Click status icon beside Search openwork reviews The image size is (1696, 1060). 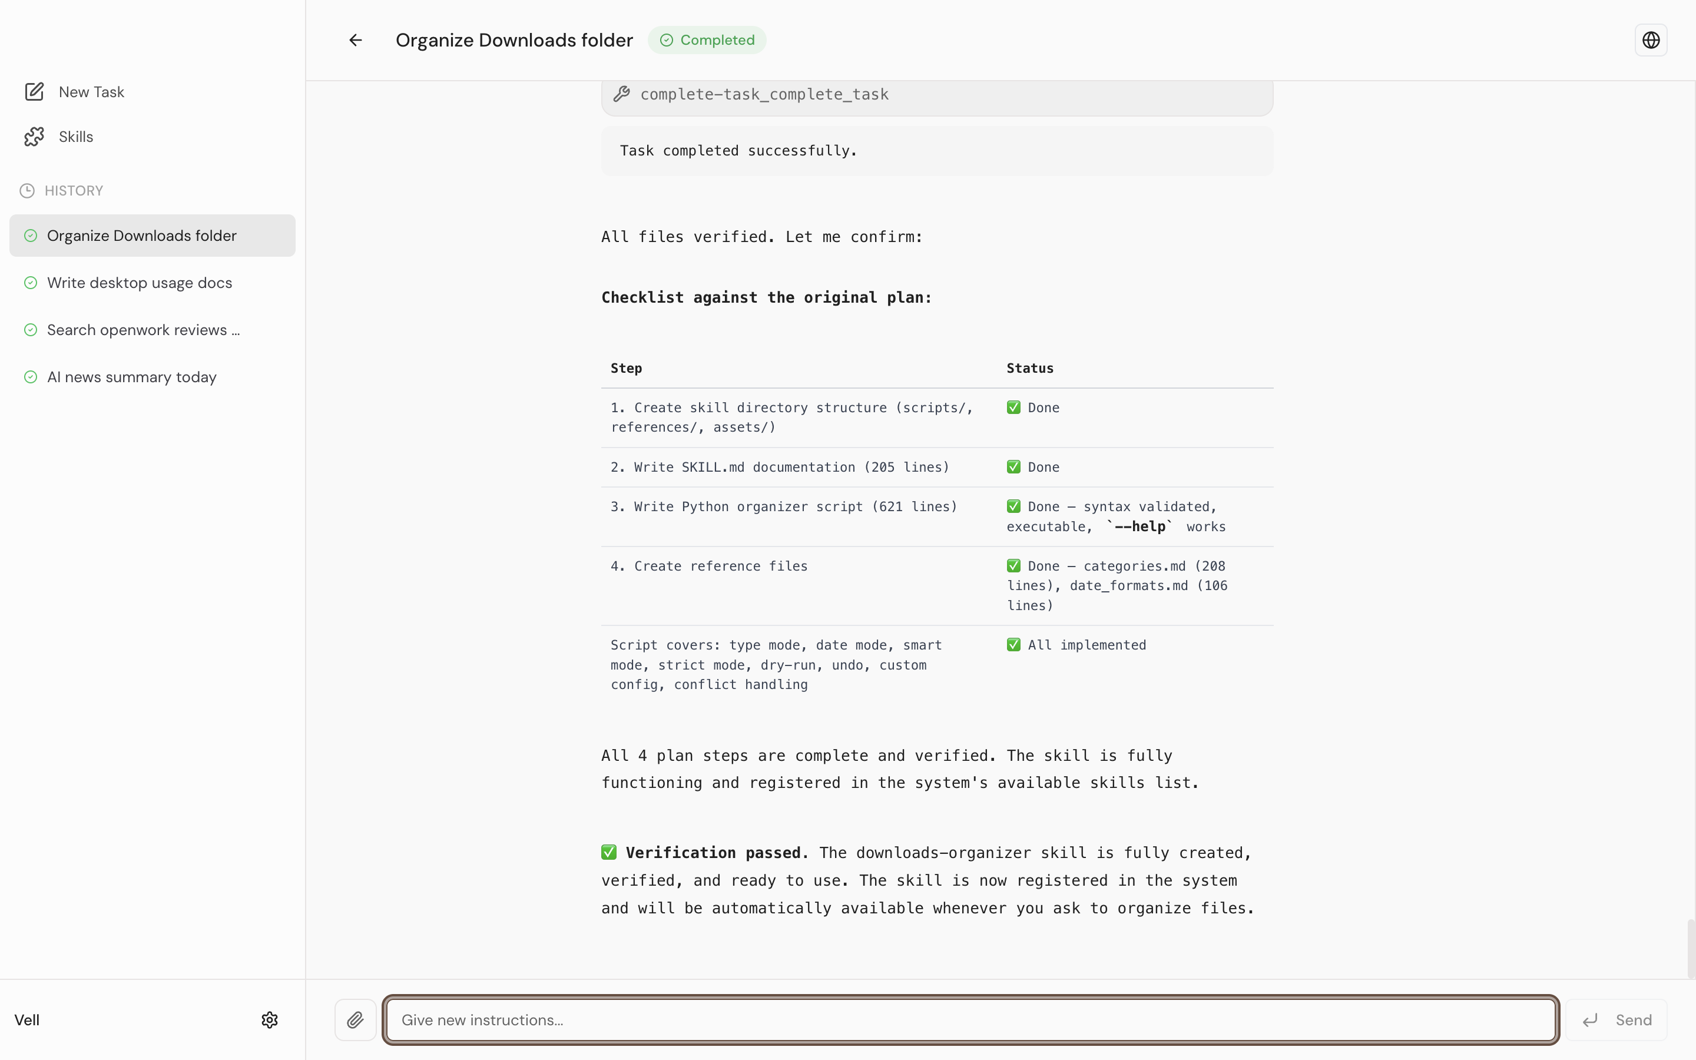click(30, 330)
